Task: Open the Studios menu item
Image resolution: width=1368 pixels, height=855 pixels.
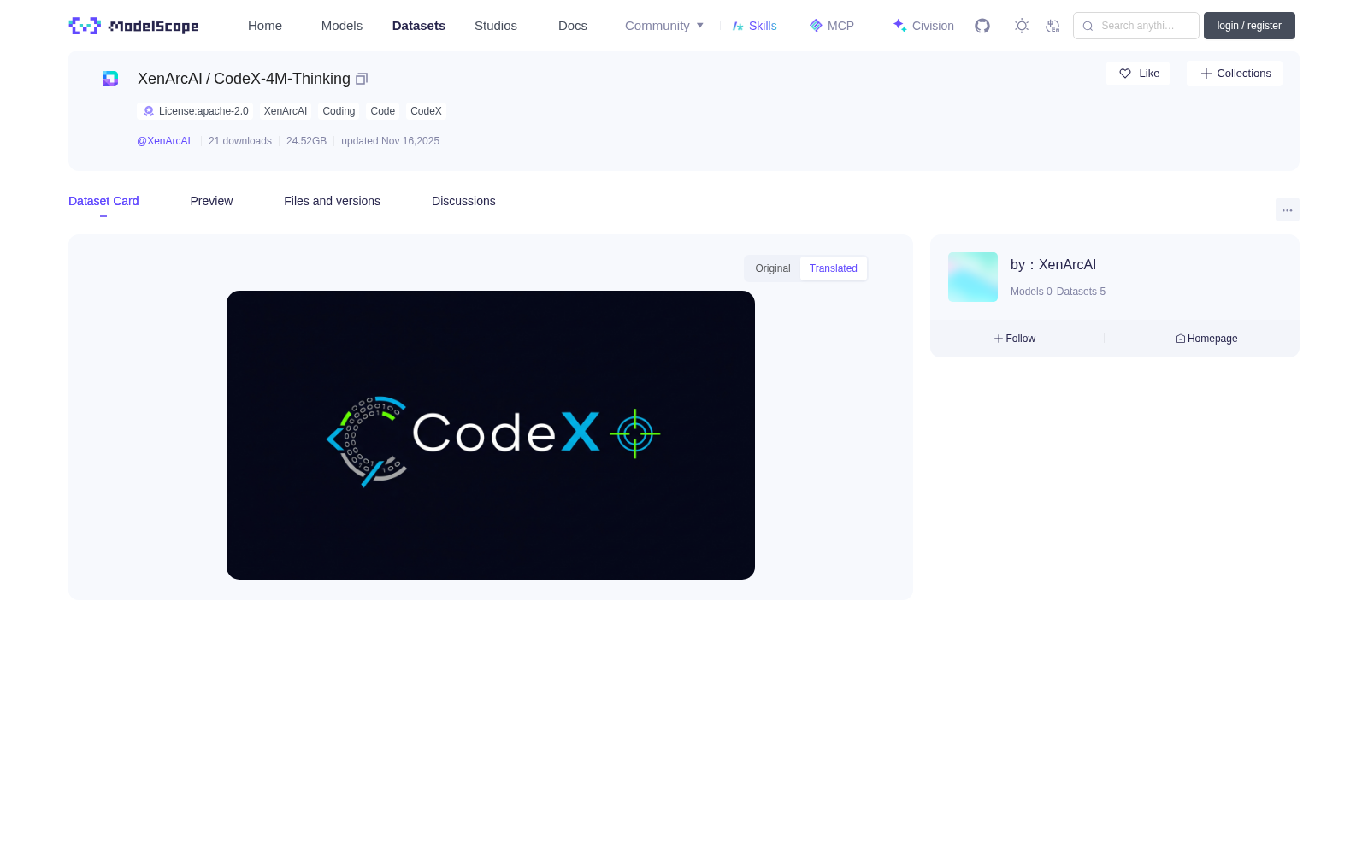Action: (x=496, y=26)
